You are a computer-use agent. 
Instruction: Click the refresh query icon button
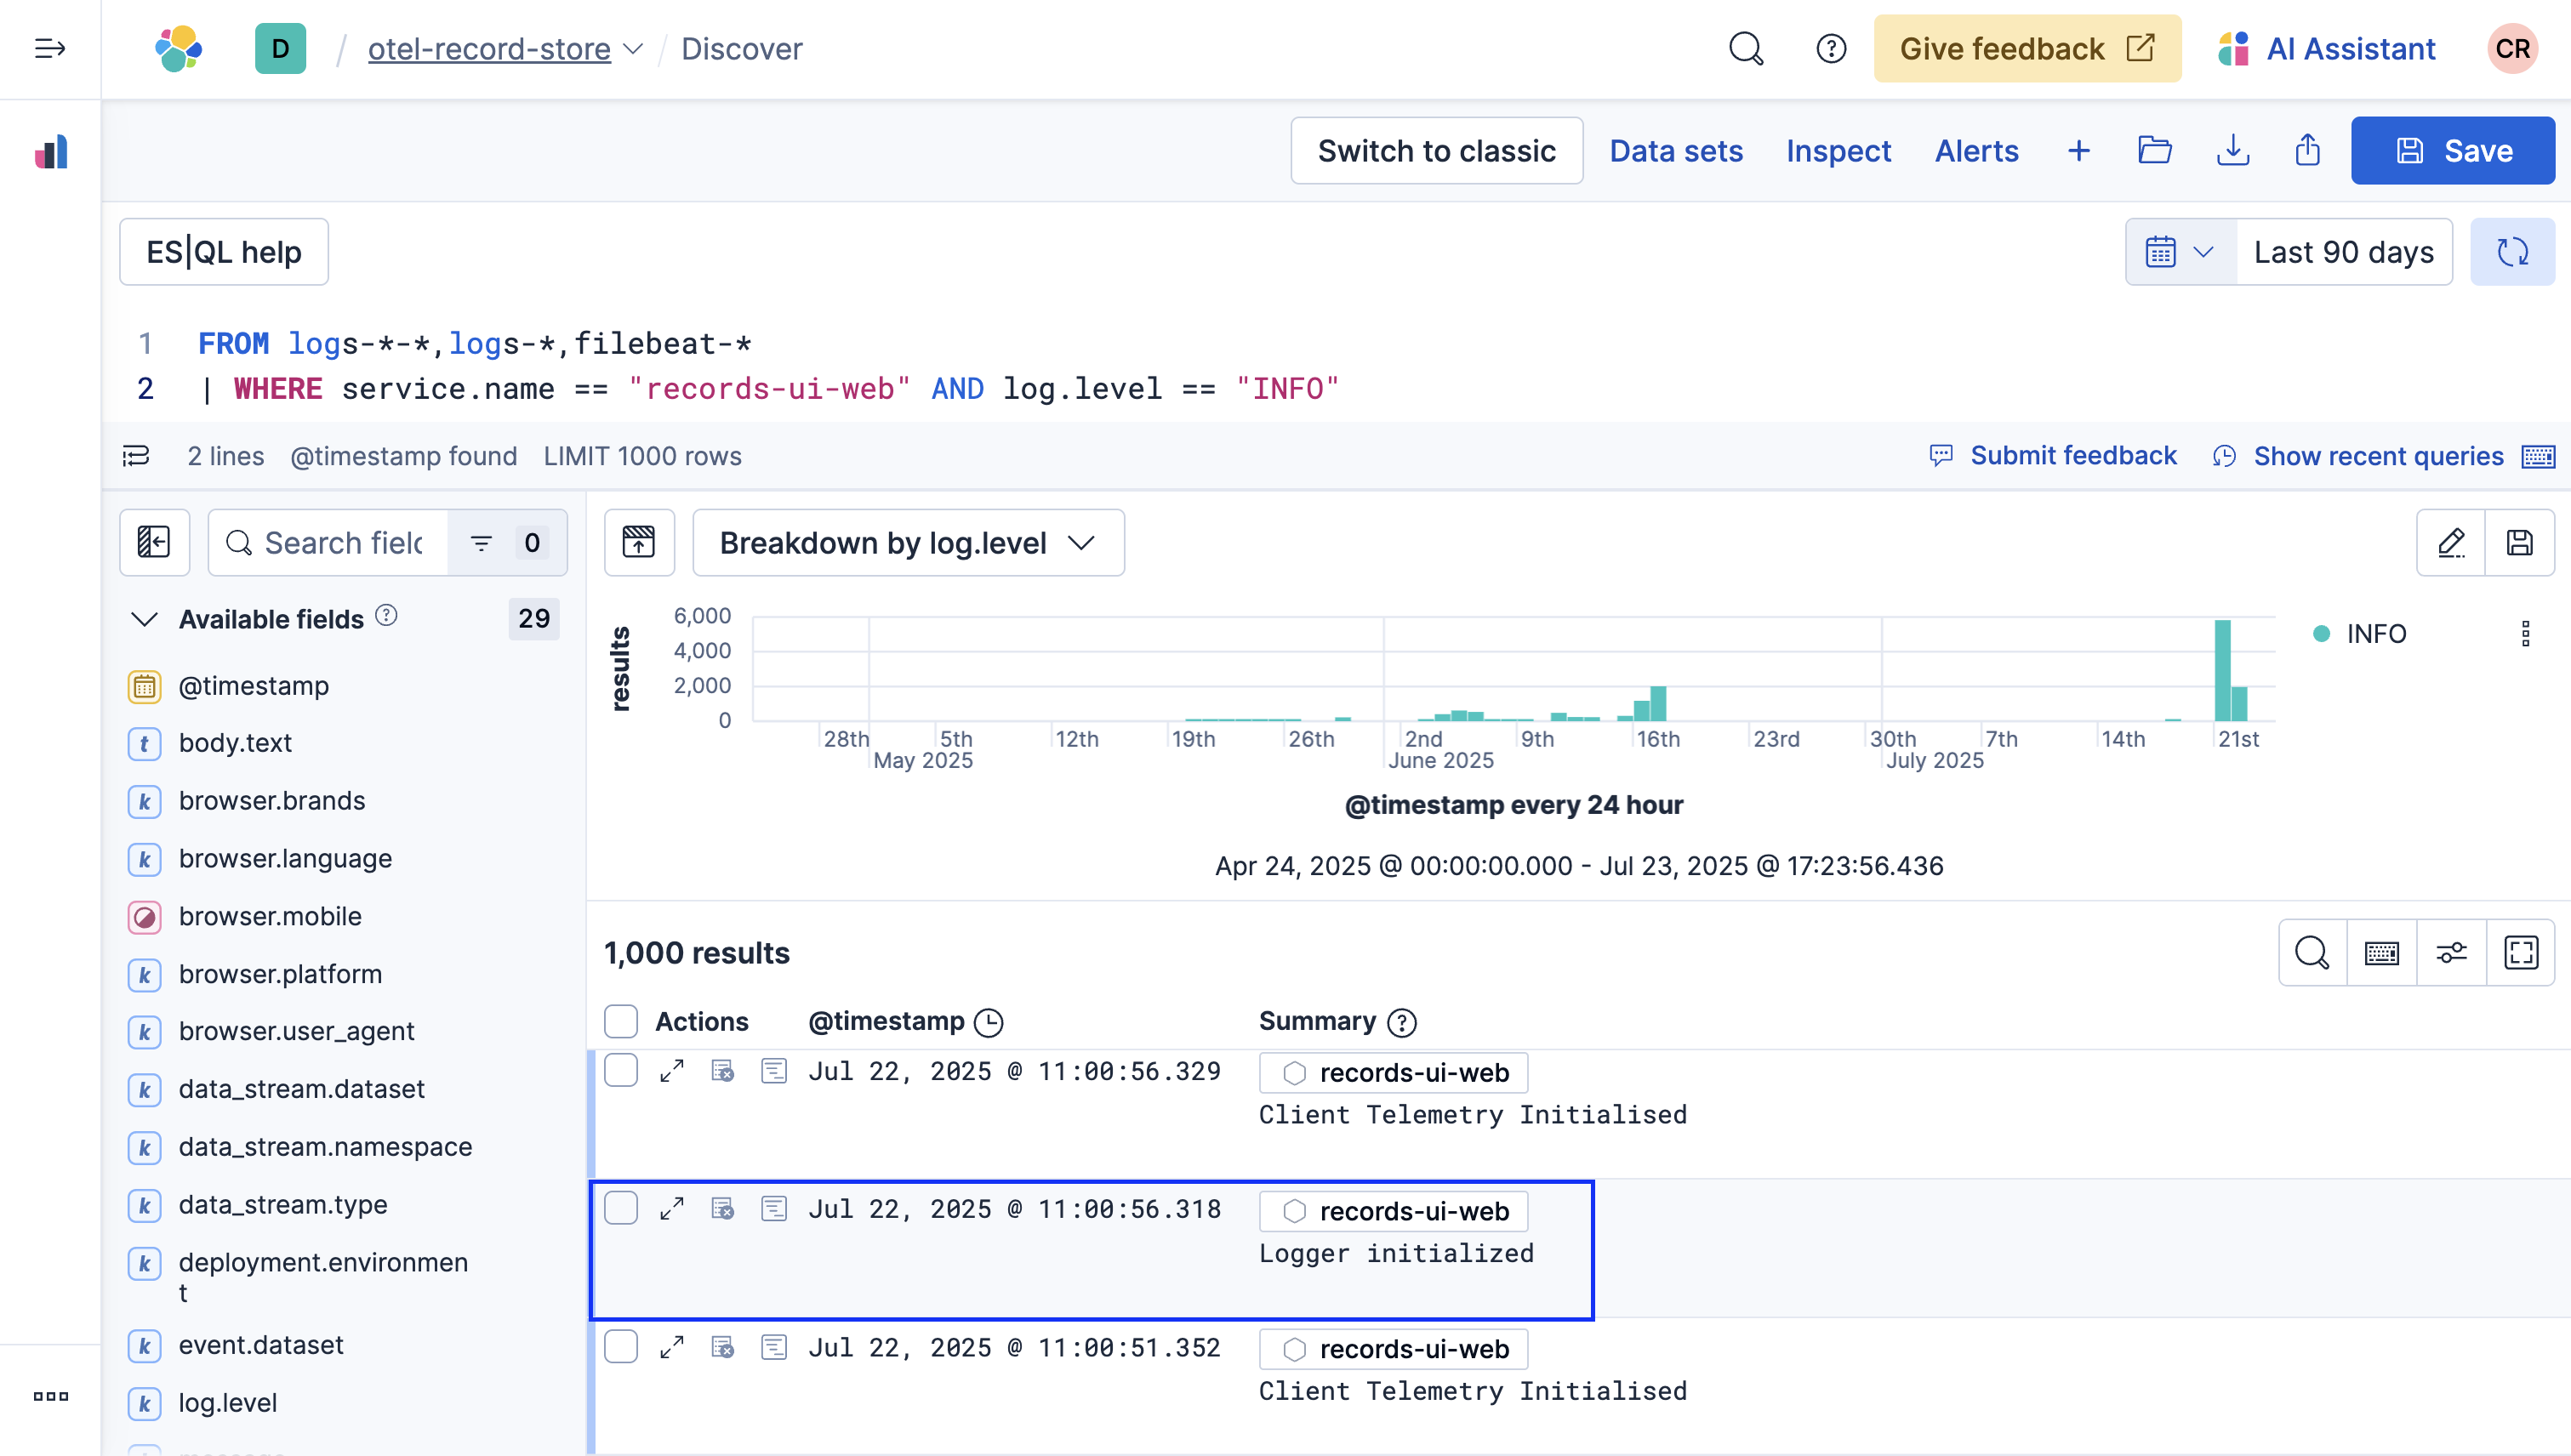click(2512, 252)
